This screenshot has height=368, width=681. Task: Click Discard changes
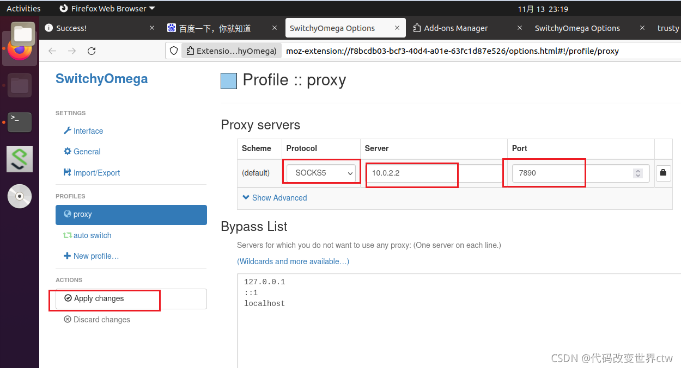coord(97,320)
